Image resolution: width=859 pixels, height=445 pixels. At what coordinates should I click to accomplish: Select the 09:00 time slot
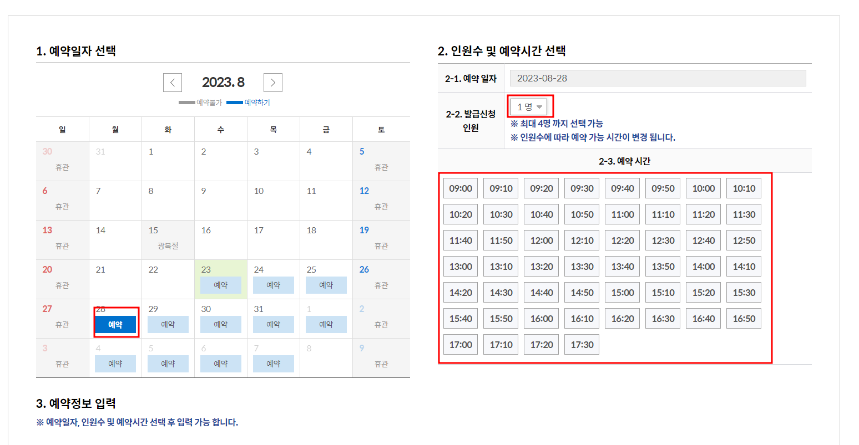coord(460,188)
